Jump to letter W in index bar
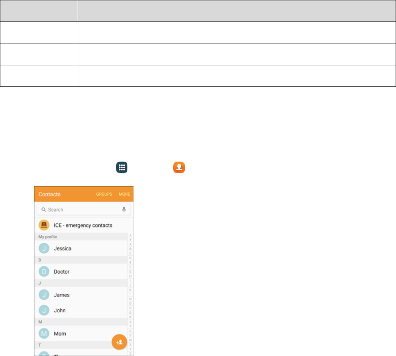 point(130,340)
